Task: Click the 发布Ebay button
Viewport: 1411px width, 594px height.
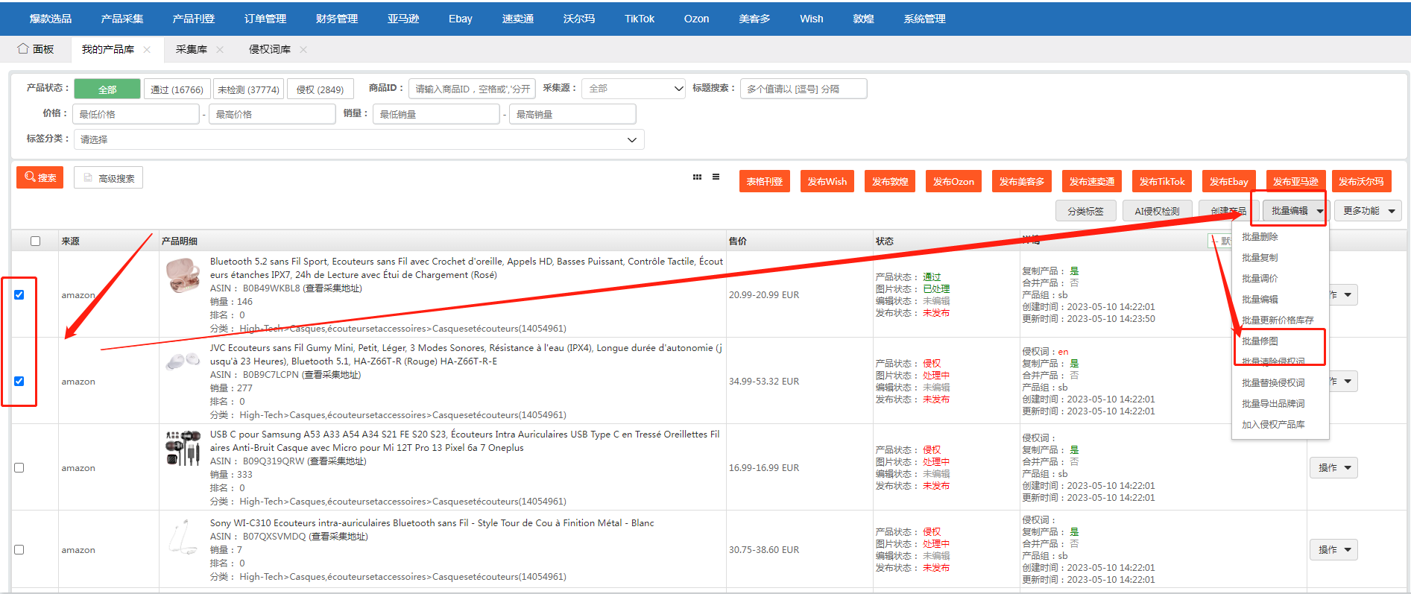Action: point(1228,181)
